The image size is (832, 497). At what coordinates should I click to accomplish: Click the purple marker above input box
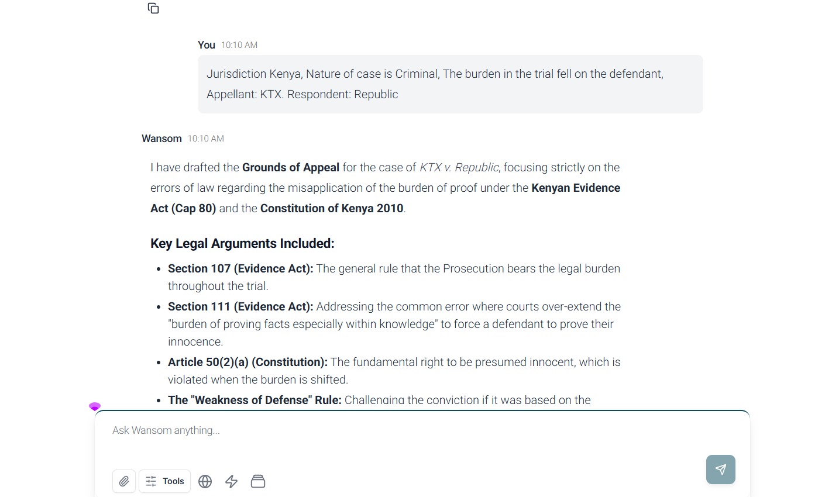click(95, 406)
